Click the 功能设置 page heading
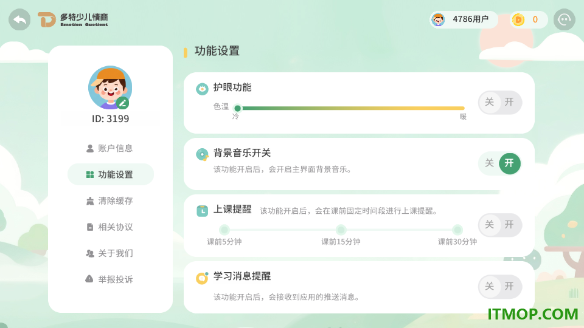Screen dimensions: 584x328 point(217,51)
